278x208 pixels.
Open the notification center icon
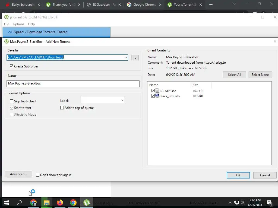[269, 203]
